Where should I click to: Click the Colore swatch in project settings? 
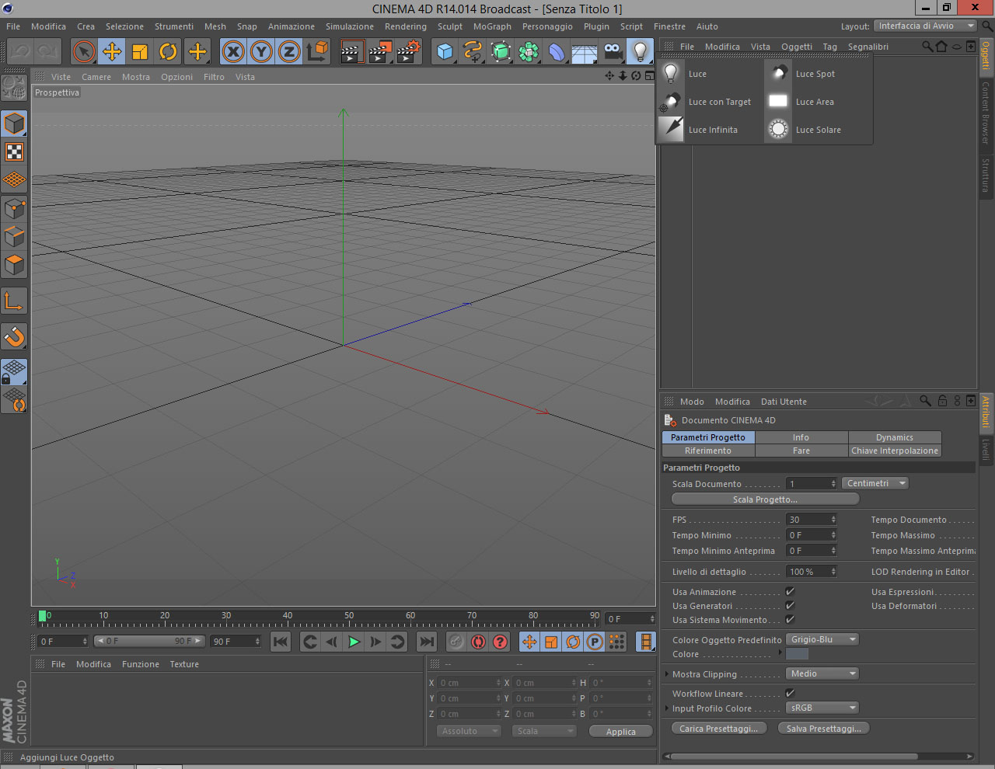[x=798, y=654]
